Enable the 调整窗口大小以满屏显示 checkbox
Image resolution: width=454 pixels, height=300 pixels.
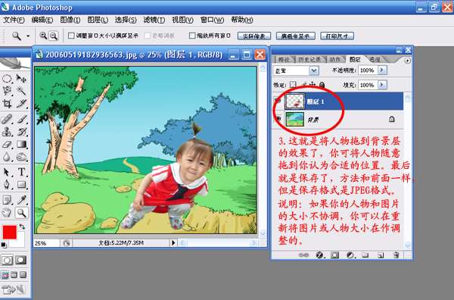[71, 36]
